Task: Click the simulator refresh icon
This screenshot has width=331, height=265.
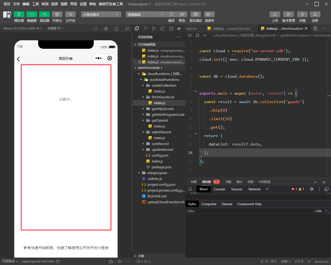Action: 95,29
